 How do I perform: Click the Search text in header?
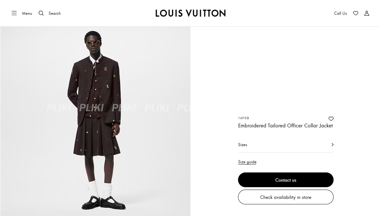[x=55, y=13]
